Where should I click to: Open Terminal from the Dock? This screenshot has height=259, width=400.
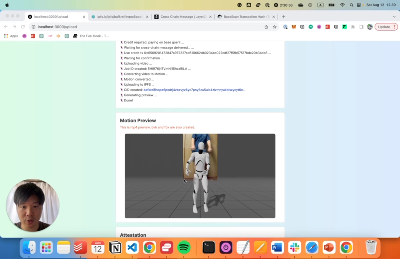pos(208,247)
